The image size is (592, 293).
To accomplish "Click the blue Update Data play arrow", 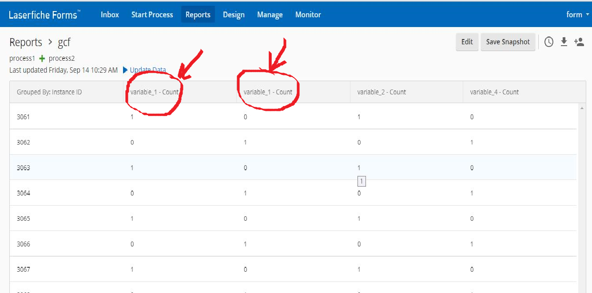I will pos(125,70).
